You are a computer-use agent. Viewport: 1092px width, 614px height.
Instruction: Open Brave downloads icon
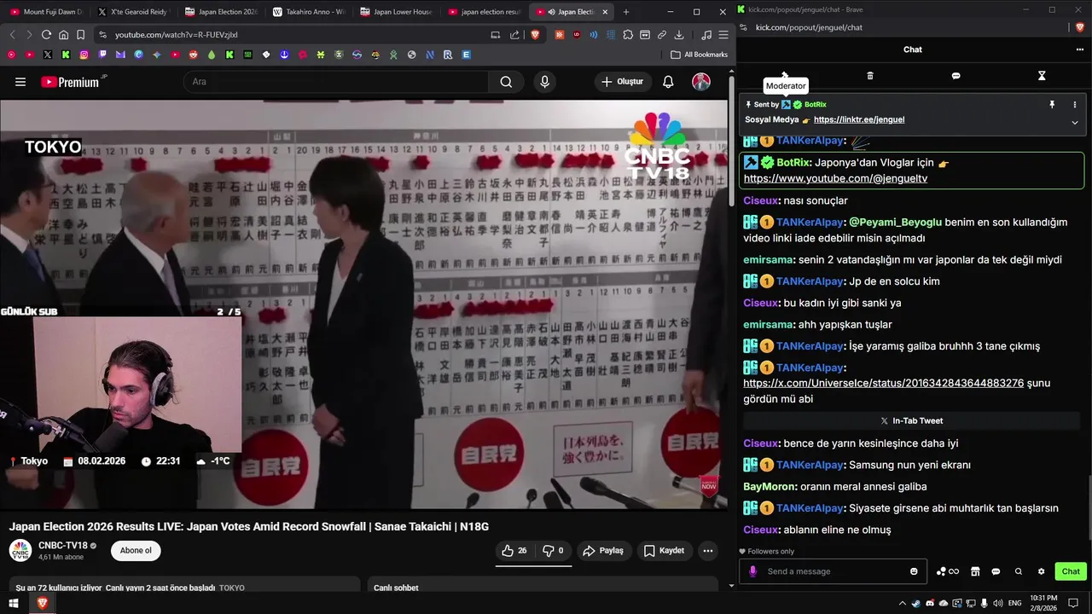click(x=679, y=35)
